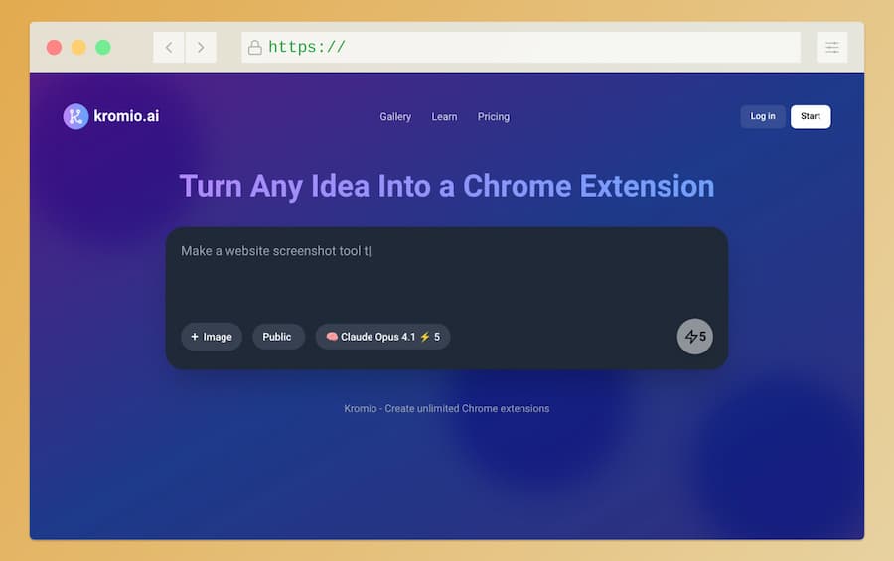
Task: Click the yellow minimize window dot
Action: pos(78,48)
